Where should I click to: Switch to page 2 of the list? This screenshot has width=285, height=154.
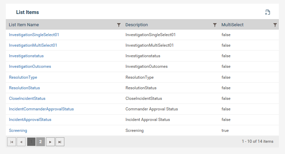[41, 142]
